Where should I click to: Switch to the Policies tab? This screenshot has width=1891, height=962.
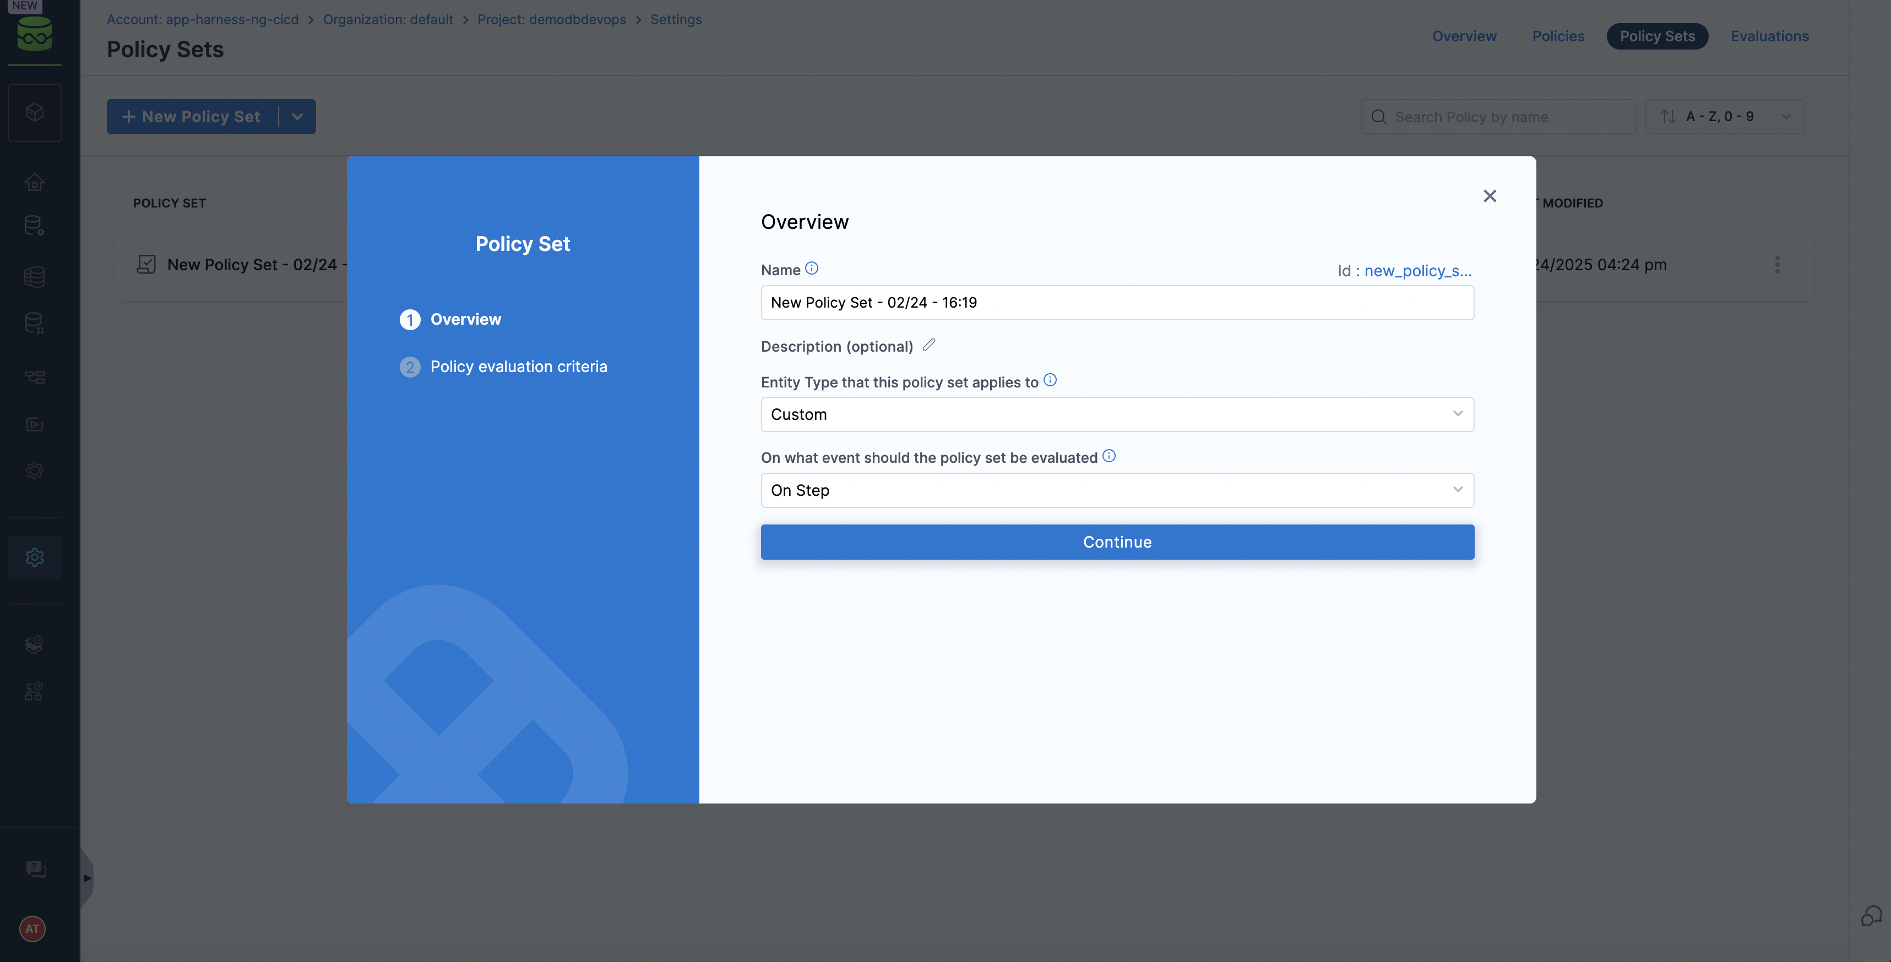tap(1558, 36)
